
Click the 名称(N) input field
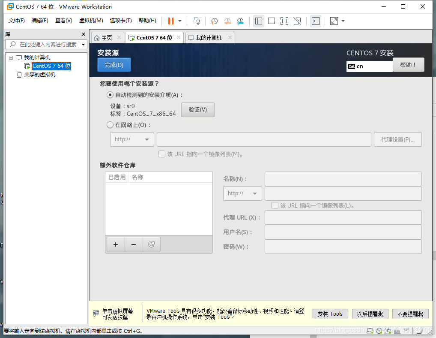pos(343,179)
